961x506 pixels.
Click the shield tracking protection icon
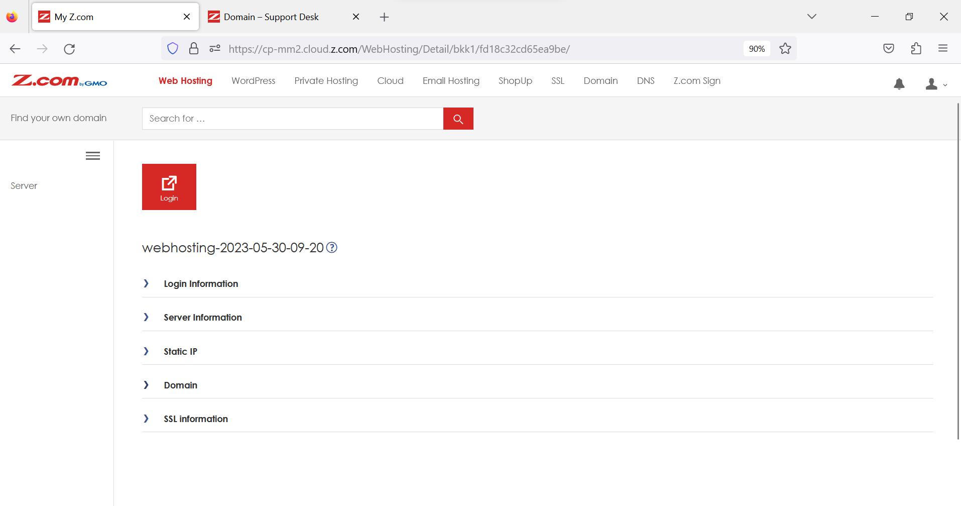[173, 48]
